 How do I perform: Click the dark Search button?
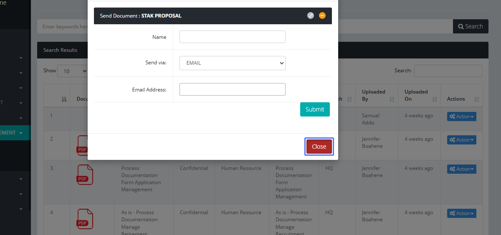tap(470, 26)
